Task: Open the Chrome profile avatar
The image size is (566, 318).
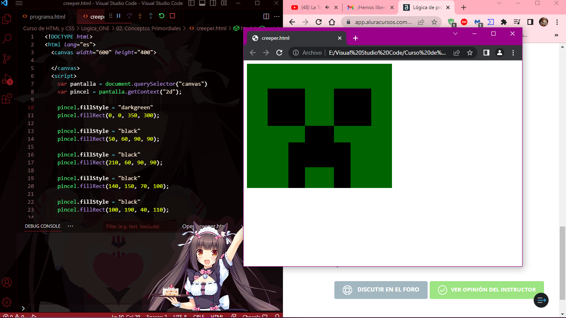Action: point(544,22)
